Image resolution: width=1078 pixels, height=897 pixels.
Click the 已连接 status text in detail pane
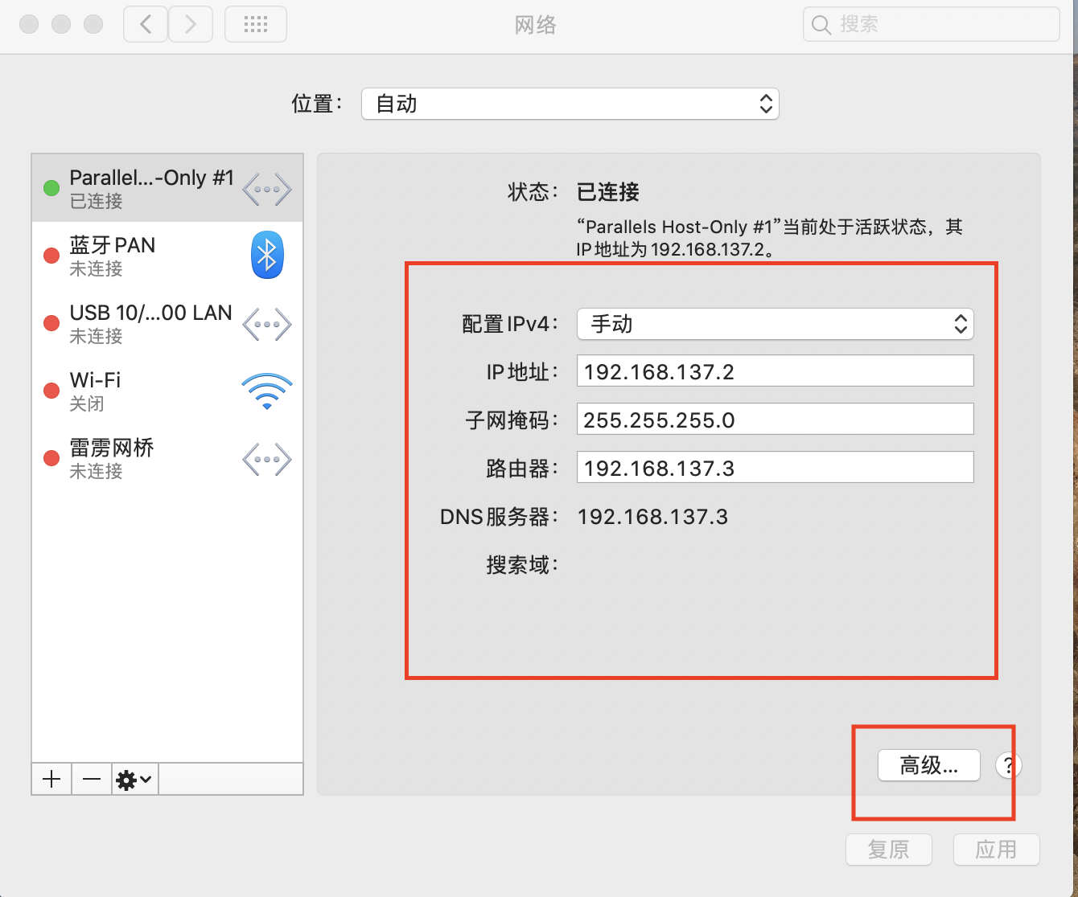coord(608,192)
